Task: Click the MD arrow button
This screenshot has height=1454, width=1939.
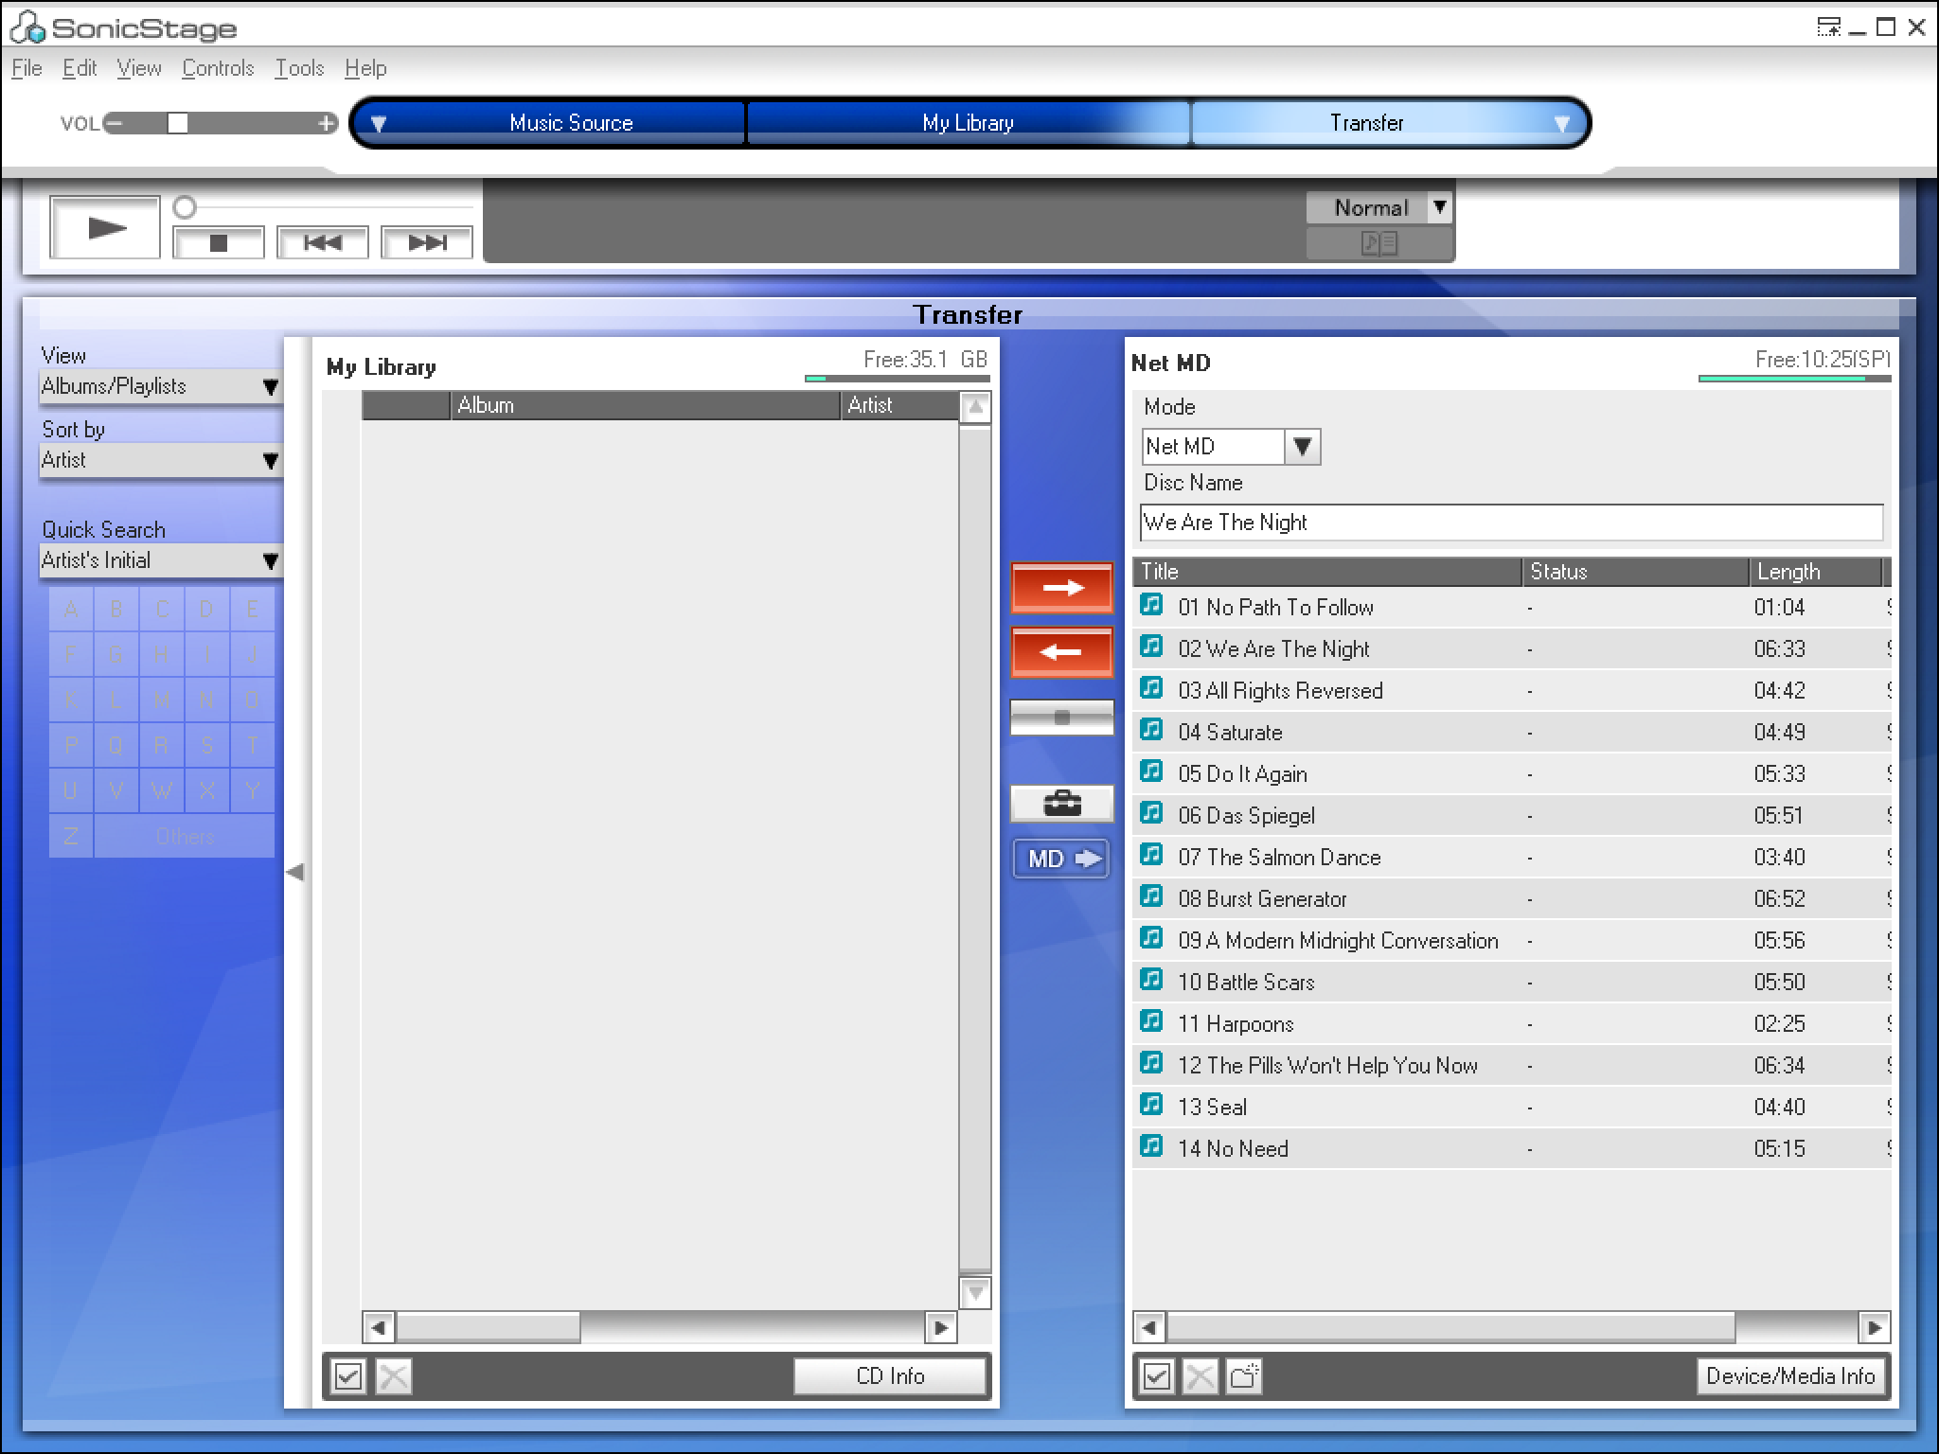Action: 1061,859
